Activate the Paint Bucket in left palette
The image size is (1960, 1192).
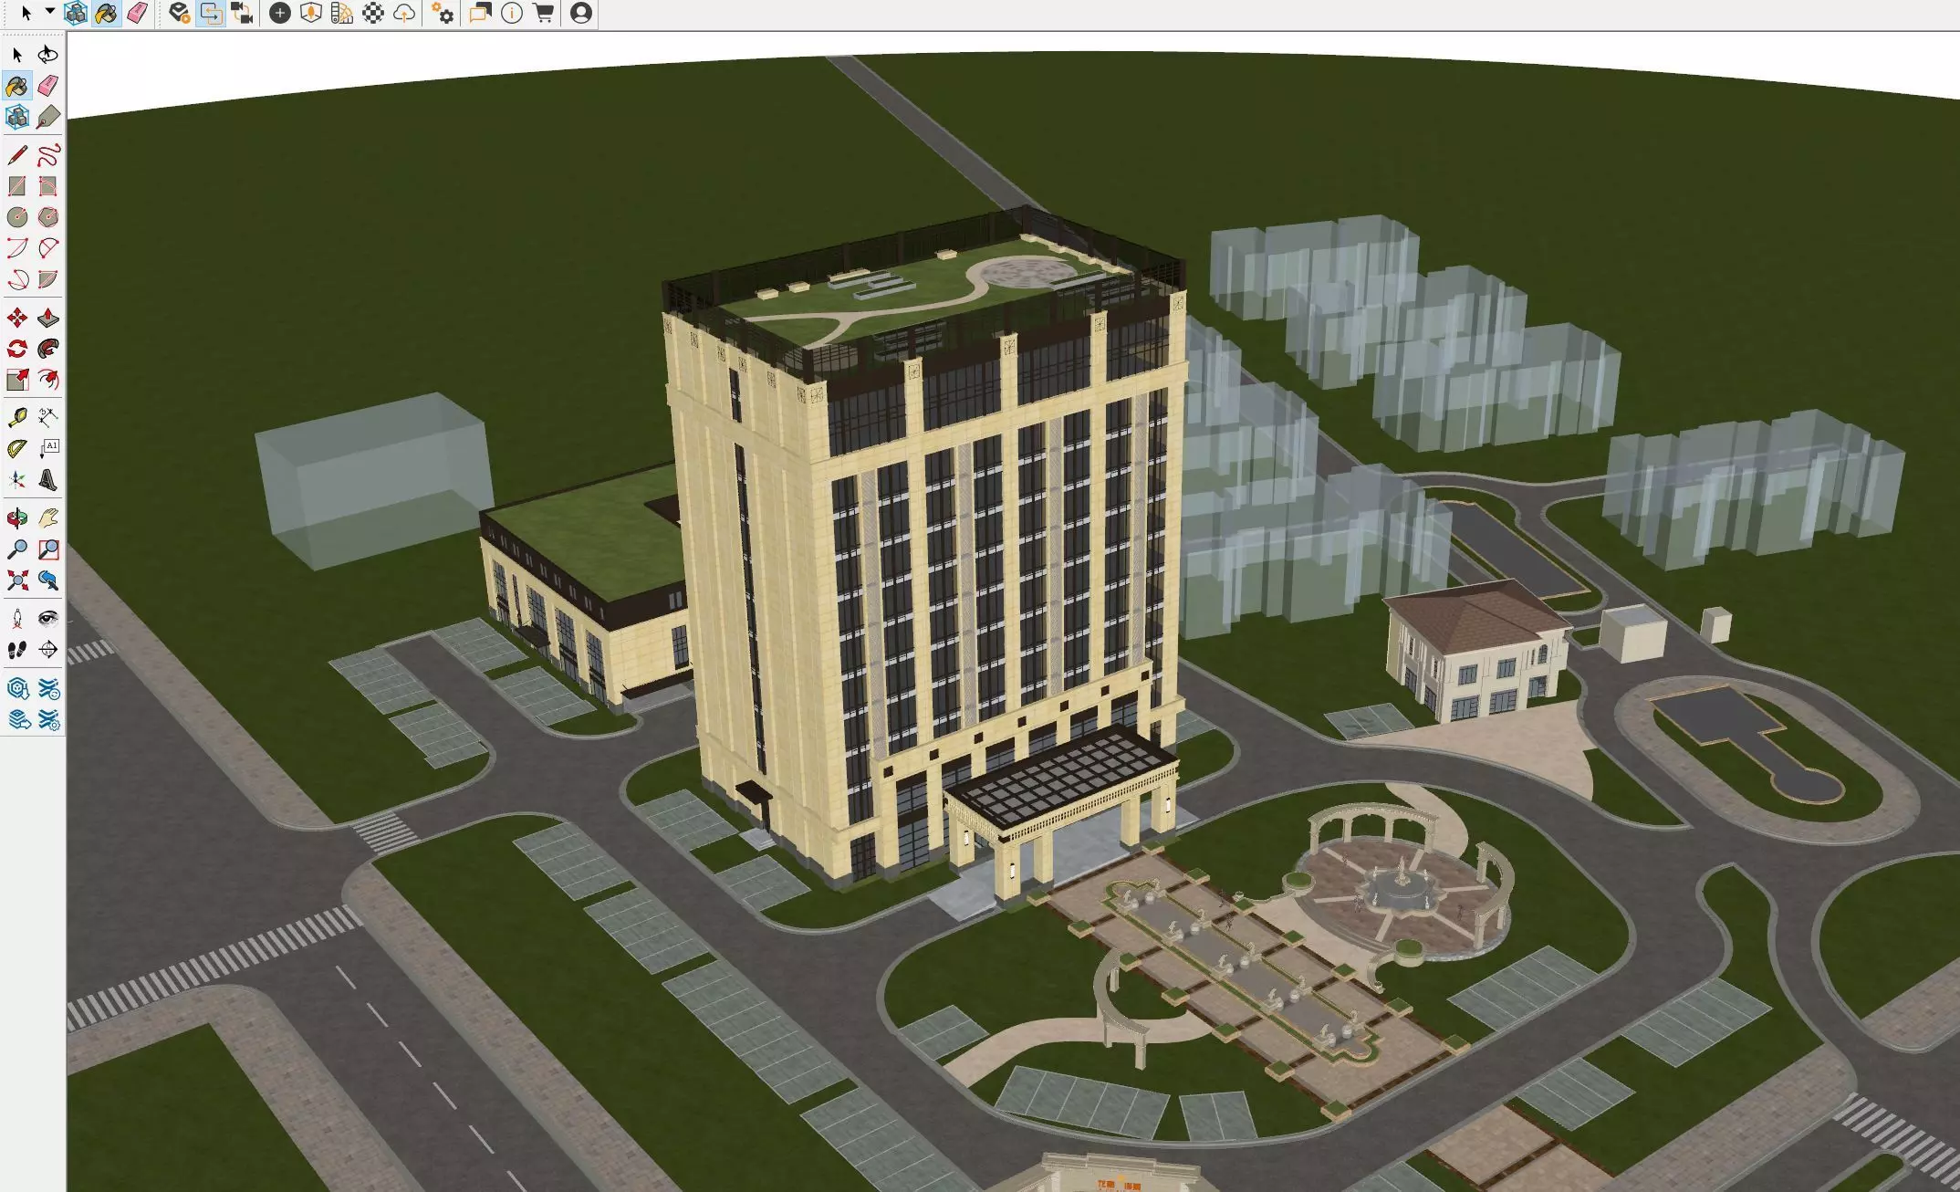coord(17,86)
